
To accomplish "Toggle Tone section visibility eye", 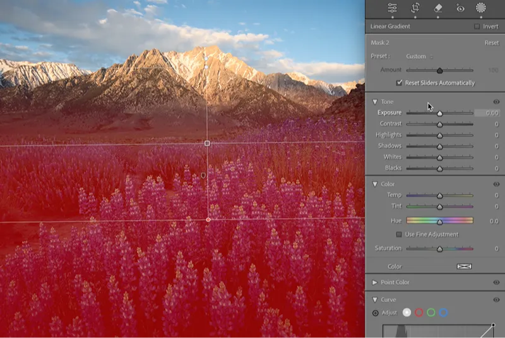I will tap(496, 102).
